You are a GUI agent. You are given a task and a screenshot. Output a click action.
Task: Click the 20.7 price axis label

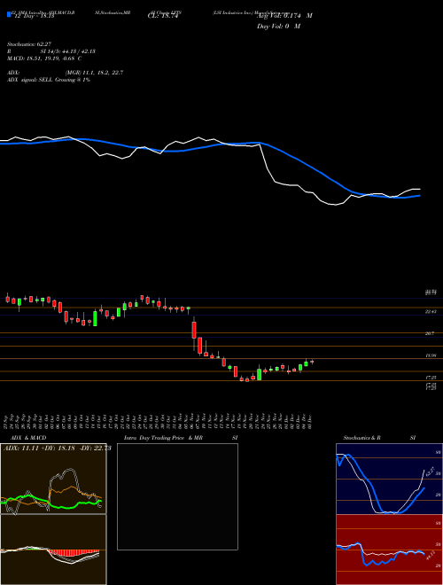tap(430, 333)
